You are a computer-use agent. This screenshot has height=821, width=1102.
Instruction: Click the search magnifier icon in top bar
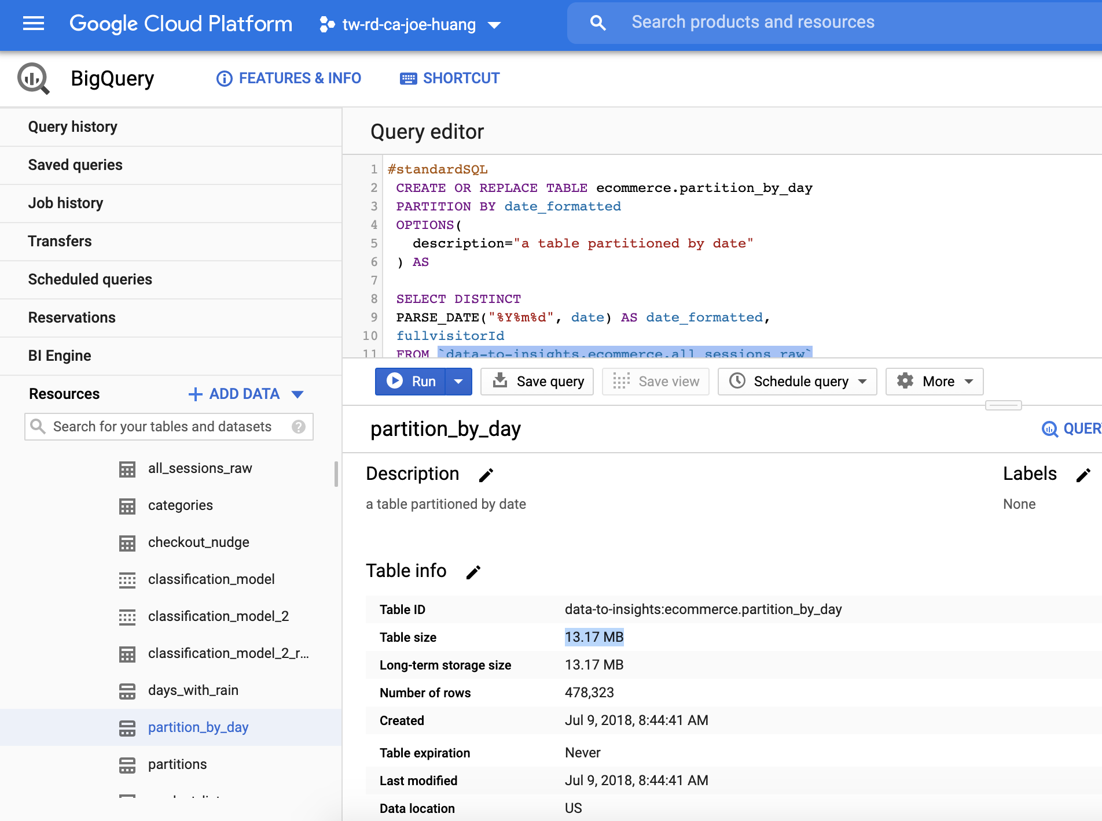[598, 23]
